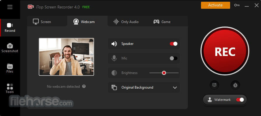The height and width of the screenshot is (116, 261).
Task: Open the hamburger menu
Action: 10,7
